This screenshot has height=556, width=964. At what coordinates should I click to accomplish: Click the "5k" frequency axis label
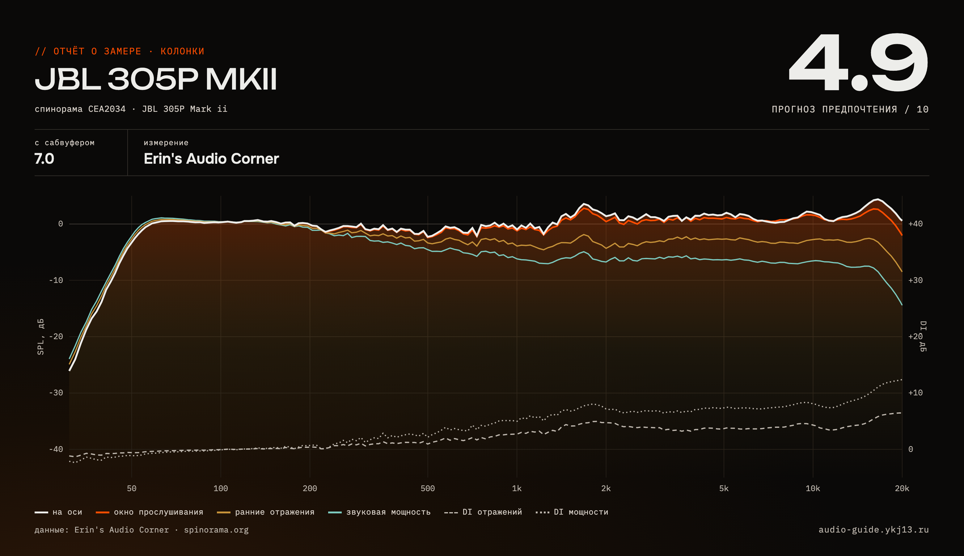724,488
